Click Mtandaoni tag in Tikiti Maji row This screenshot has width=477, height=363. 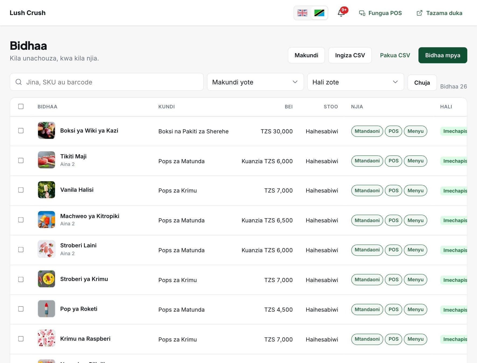tap(367, 161)
